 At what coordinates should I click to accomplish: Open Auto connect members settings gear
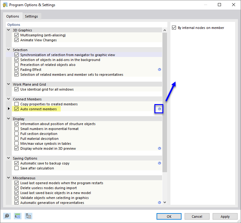[159, 109]
